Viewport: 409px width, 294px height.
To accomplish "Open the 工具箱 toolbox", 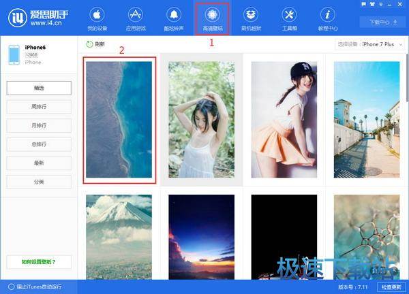I will pos(289,19).
